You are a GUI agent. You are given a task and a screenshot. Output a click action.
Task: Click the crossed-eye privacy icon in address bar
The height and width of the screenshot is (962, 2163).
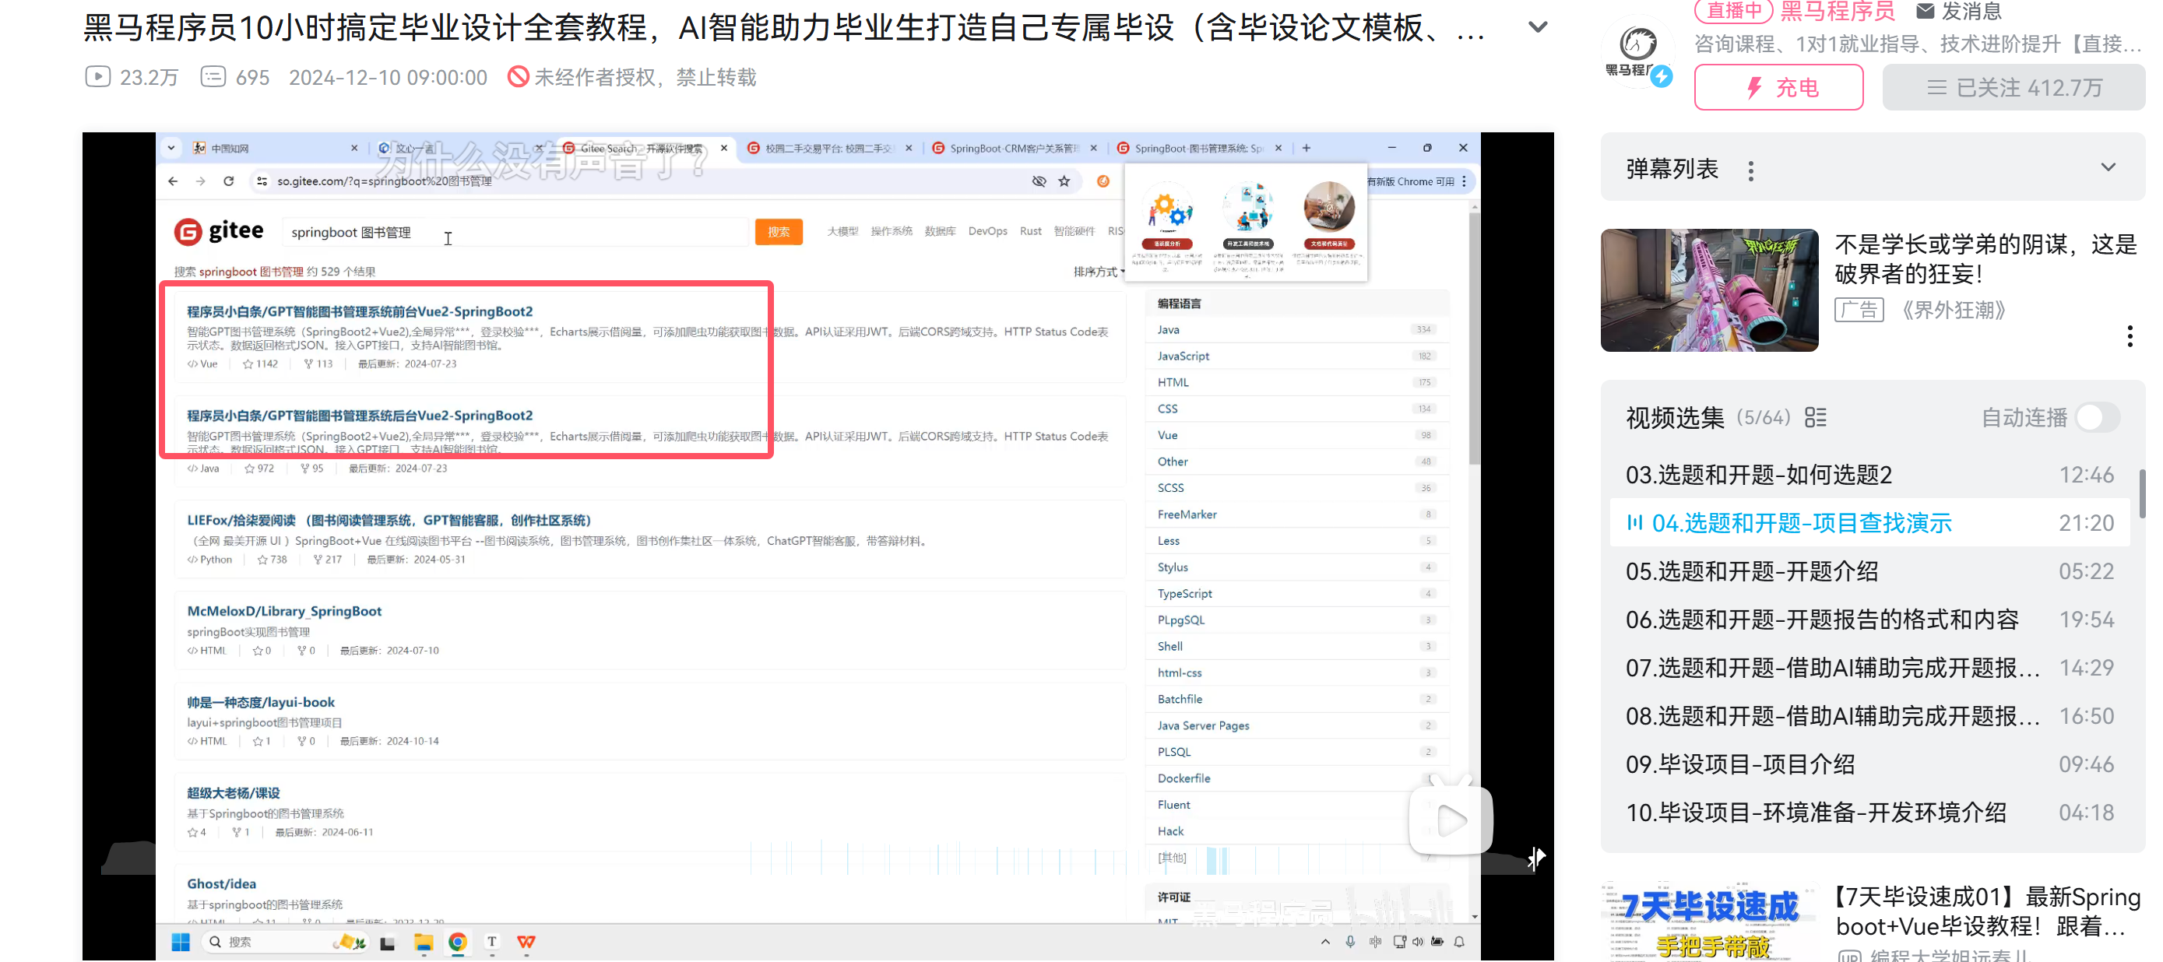(1039, 181)
